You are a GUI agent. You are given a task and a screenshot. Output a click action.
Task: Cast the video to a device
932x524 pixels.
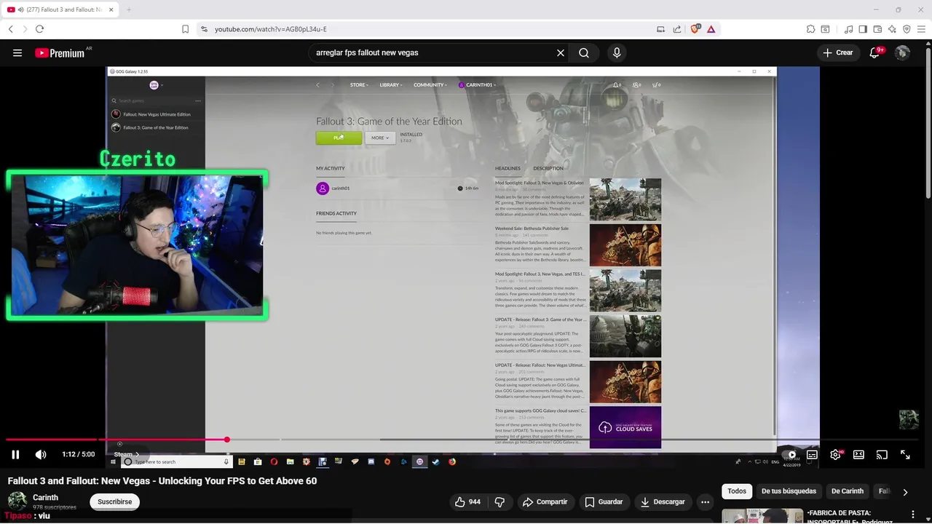(882, 455)
